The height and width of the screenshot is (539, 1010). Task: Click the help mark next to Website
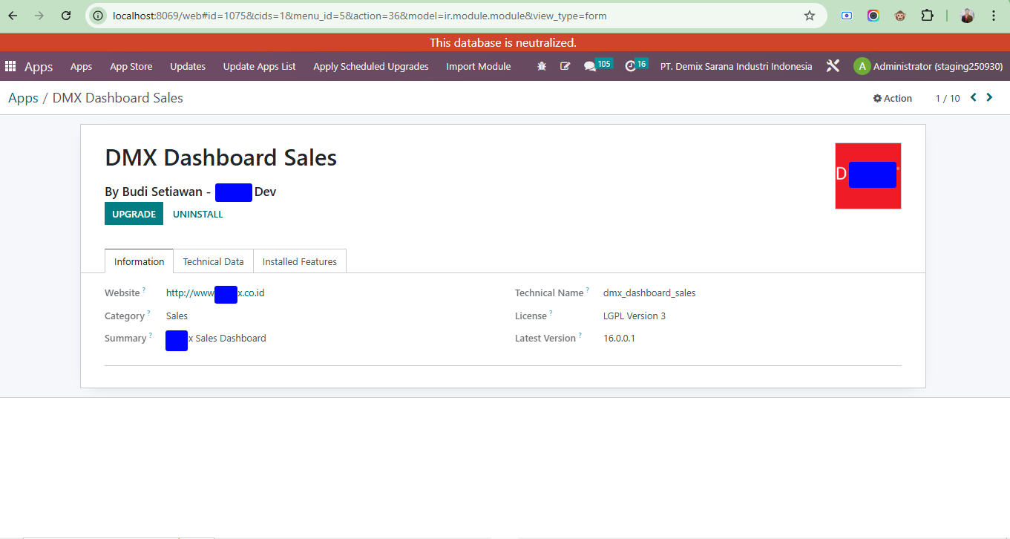pos(144,290)
